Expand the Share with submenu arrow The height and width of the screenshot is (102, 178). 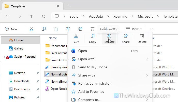tap(147, 75)
